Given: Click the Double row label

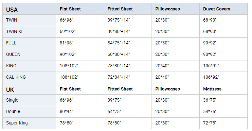Looking at the screenshot, I should point(13,111).
